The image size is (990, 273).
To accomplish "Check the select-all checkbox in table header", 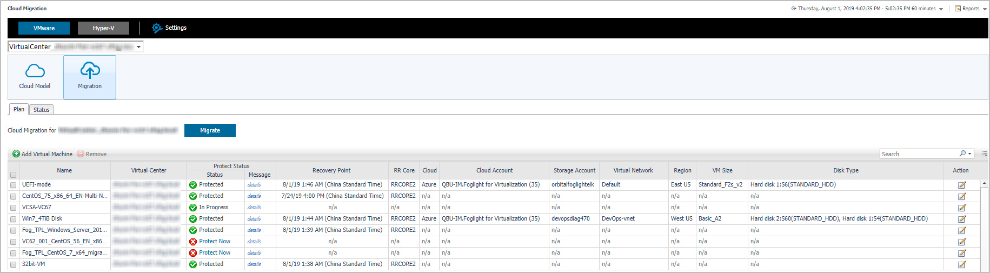I will (x=14, y=175).
